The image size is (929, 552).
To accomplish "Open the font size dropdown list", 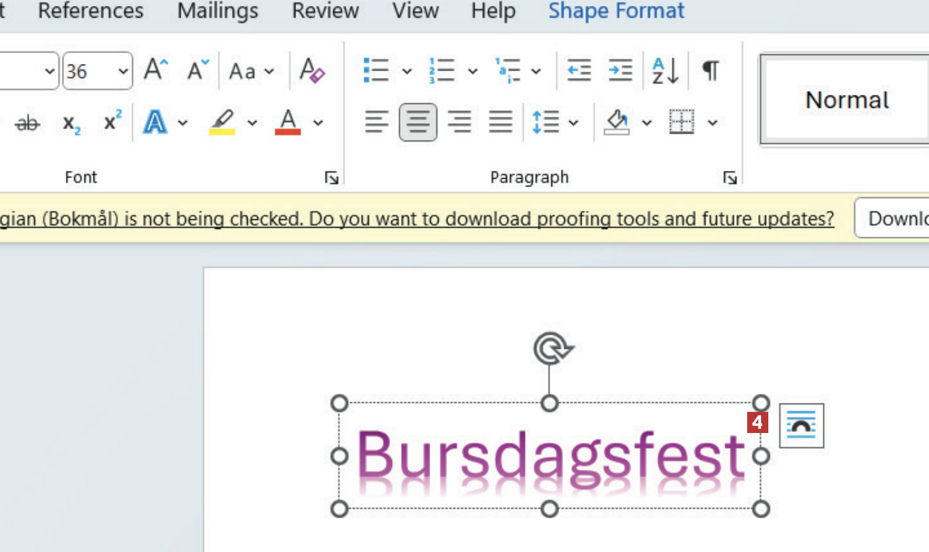I will pos(123,71).
